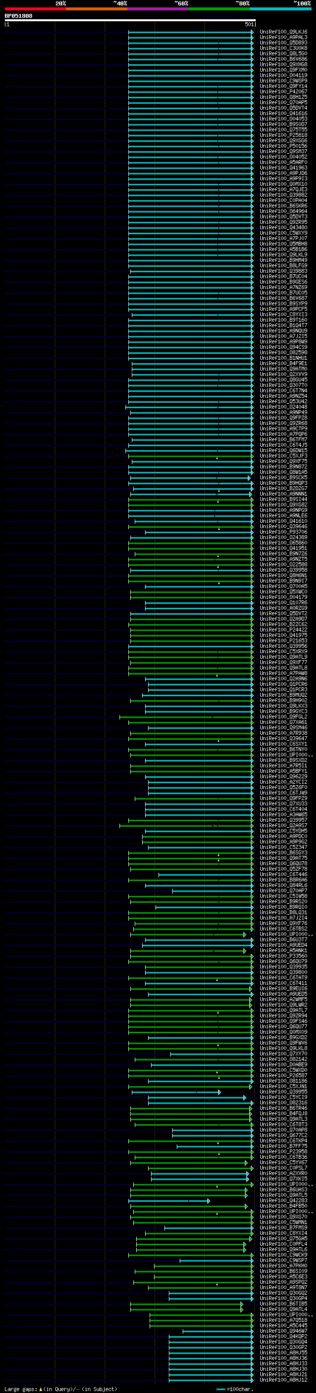The height and width of the screenshot is (1393, 316).
Task: Select hit label UniRef100_Q39958
Action: tap(283, 569)
